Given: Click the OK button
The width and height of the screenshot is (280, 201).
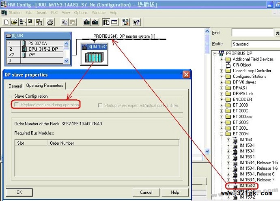Looking at the screenshot, I should point(19,192).
